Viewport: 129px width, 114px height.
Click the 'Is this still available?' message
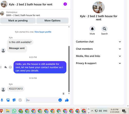20,42
